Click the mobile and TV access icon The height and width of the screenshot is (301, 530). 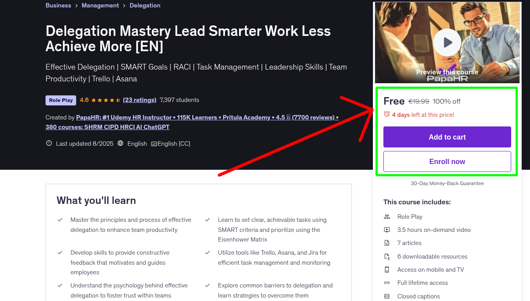[x=387, y=269]
